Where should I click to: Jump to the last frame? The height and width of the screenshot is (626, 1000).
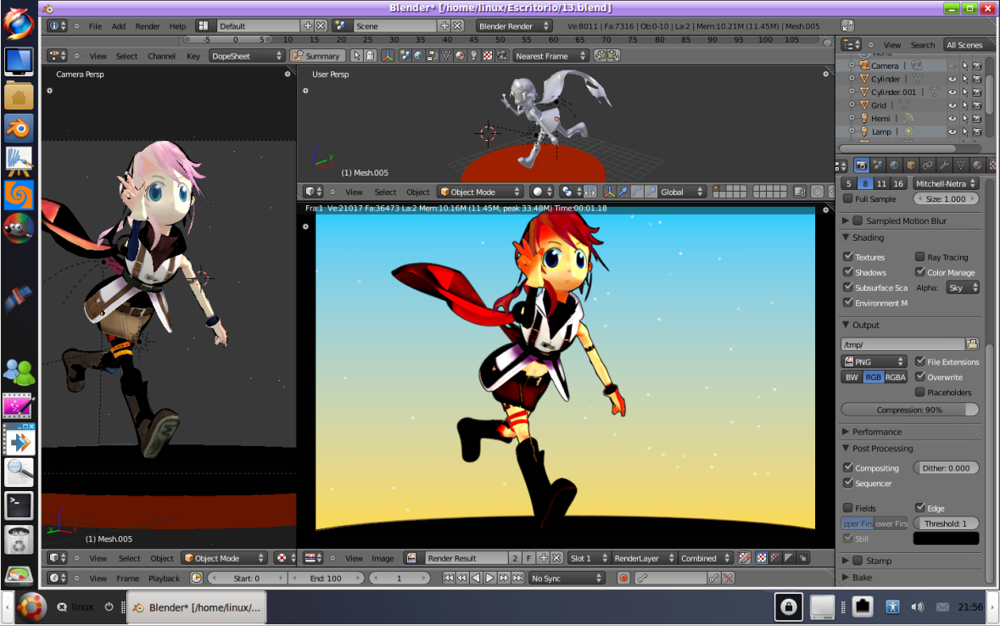518,578
